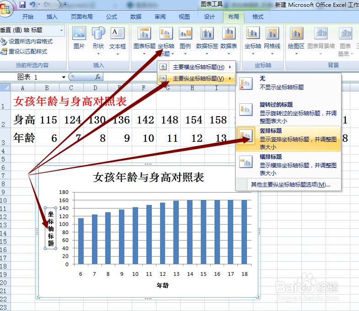Choose Horizontal Title (横排标题) option

[288, 165]
